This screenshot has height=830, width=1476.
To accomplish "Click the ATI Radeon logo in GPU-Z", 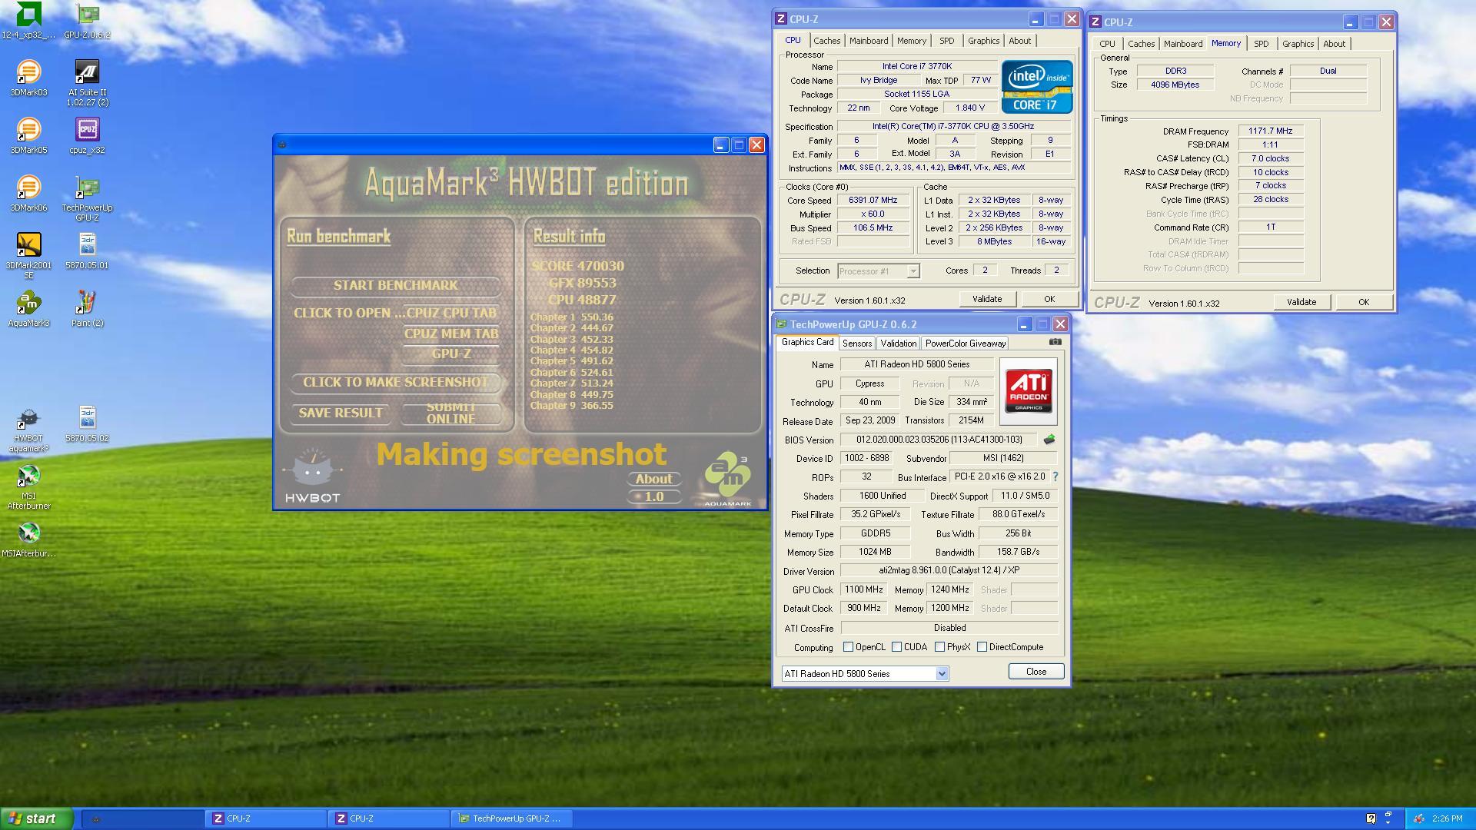I will (1029, 392).
